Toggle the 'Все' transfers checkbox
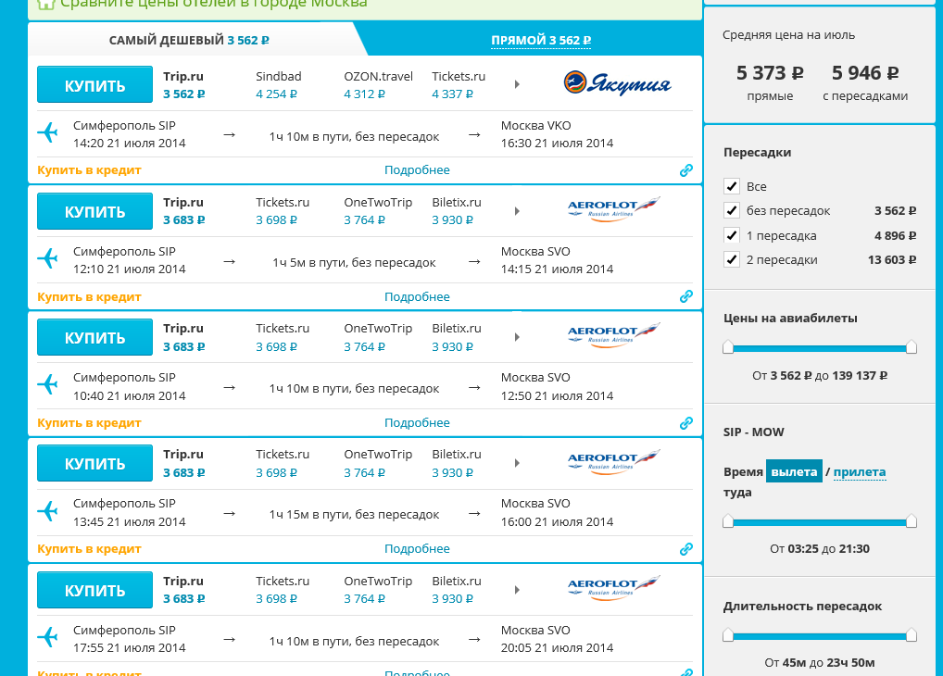The height and width of the screenshot is (676, 943). click(x=732, y=186)
